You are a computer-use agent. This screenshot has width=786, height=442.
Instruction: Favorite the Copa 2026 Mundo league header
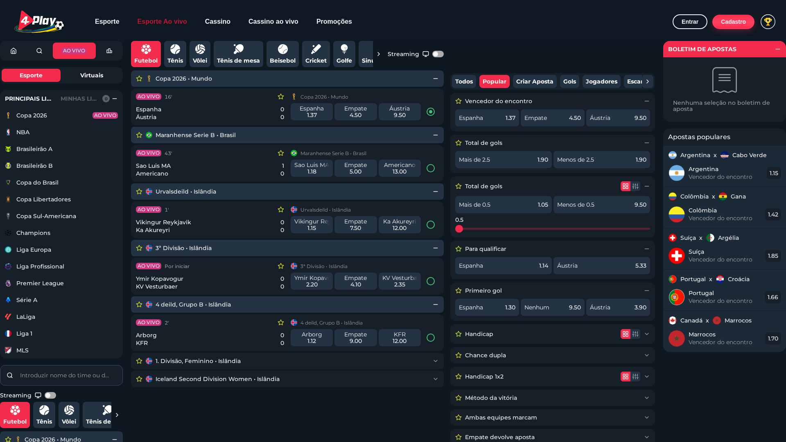tap(139, 79)
